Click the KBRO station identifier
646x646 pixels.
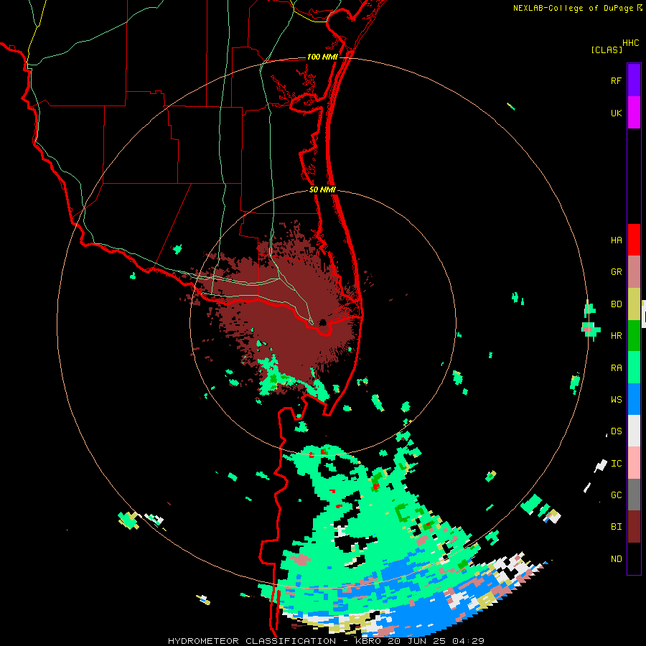click(367, 641)
